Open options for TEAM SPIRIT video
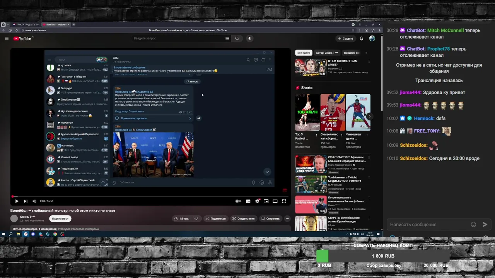The width and height of the screenshot is (495, 278). point(369,61)
